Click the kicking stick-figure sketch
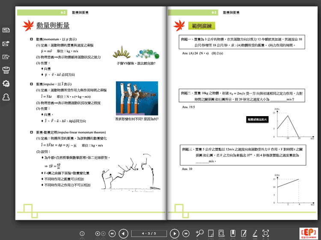The height and width of the screenshot is (240, 321). click(131, 173)
